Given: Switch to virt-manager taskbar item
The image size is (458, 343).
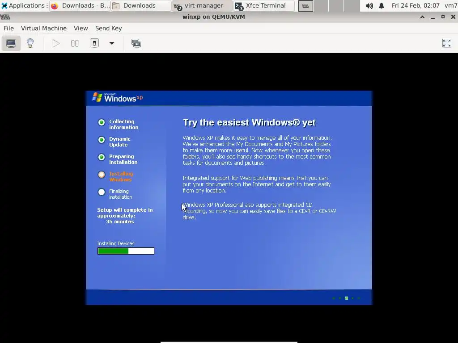Looking at the screenshot, I should pyautogui.click(x=203, y=5).
